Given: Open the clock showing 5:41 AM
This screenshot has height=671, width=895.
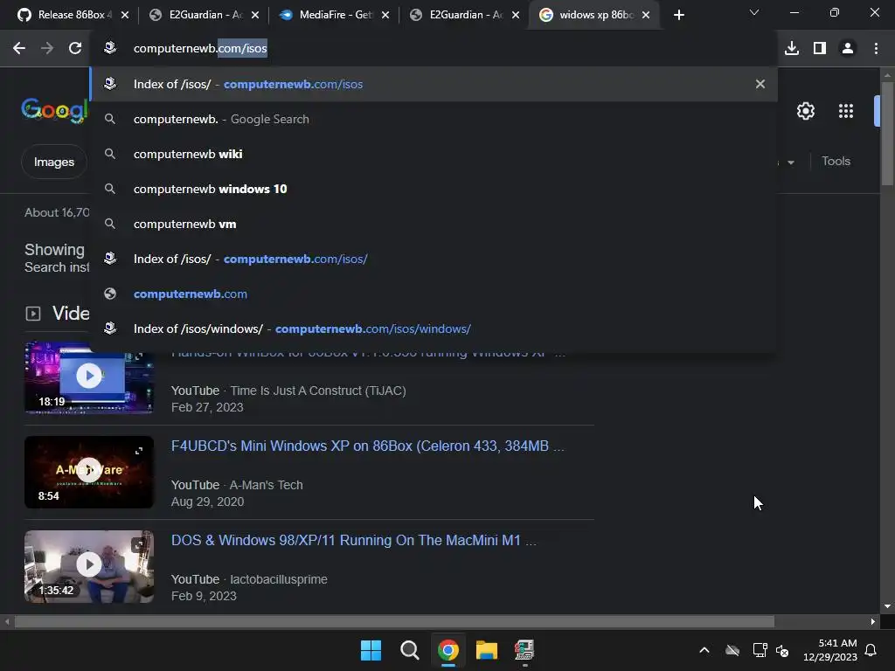Looking at the screenshot, I should tap(830, 650).
